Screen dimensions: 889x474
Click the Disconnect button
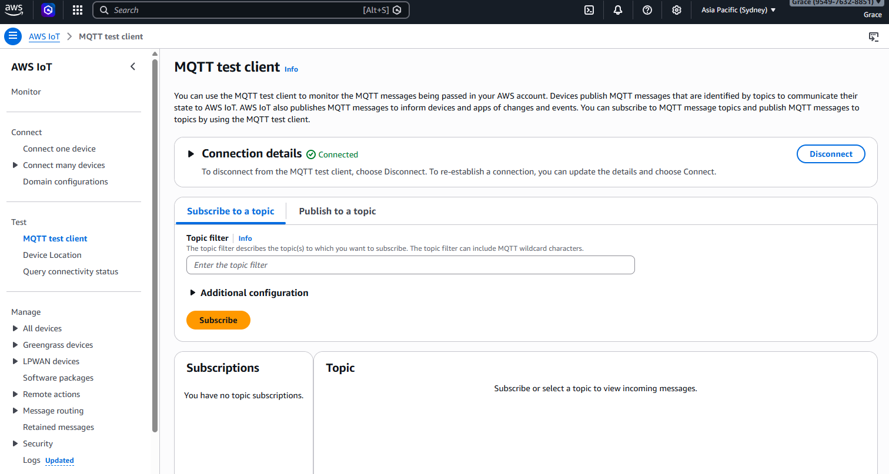(830, 154)
